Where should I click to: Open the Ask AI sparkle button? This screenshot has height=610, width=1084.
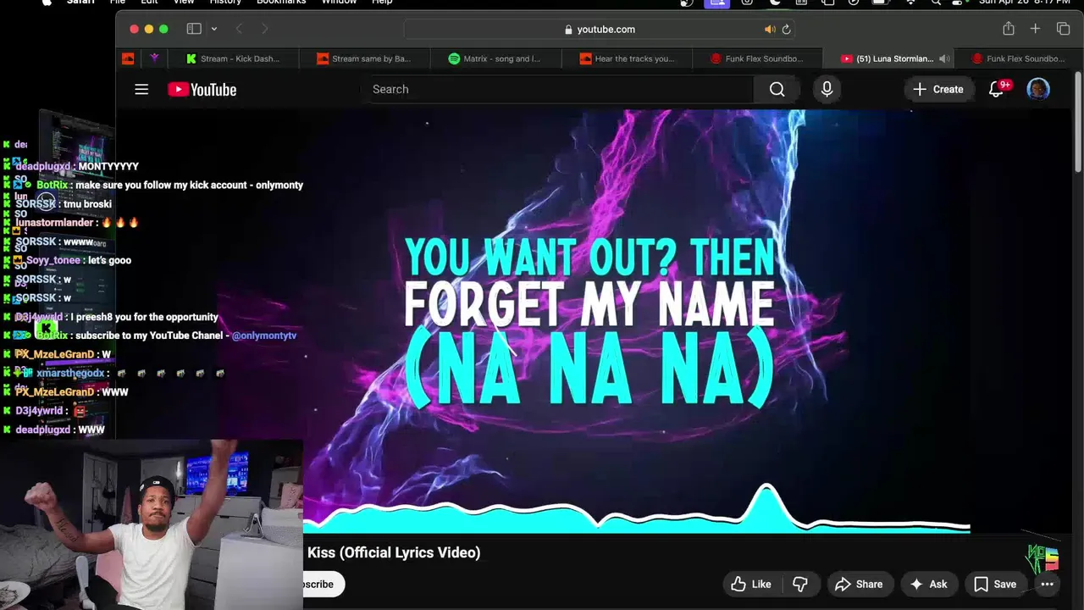coord(928,584)
